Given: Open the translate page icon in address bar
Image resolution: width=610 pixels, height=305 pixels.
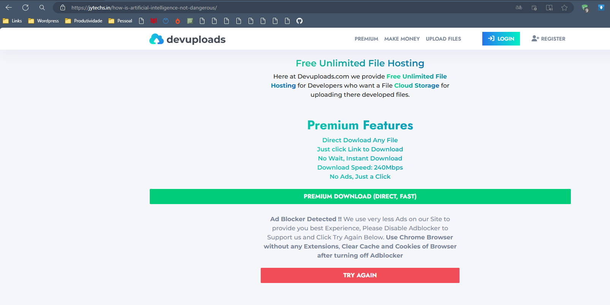Looking at the screenshot, I should click(x=519, y=8).
